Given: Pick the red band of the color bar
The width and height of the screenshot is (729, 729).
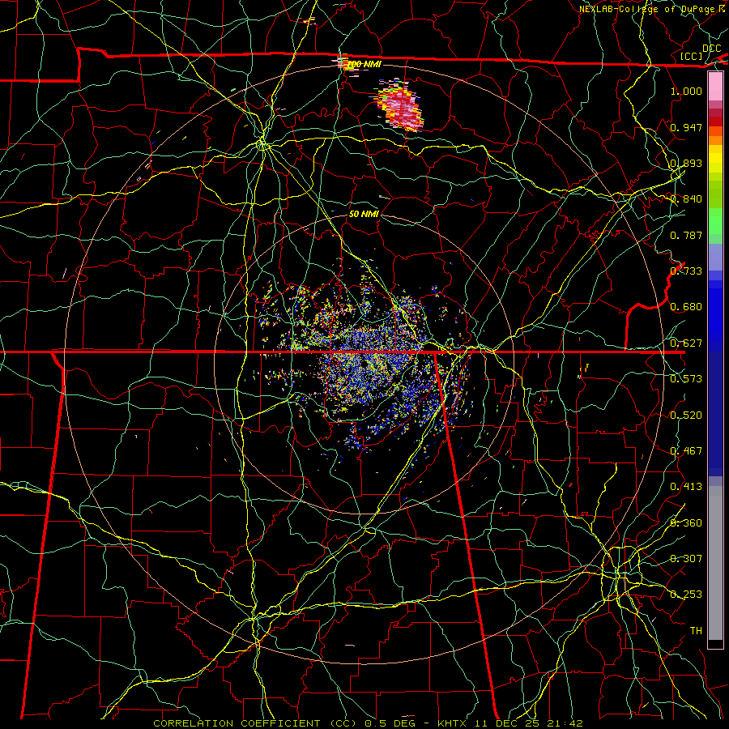Looking at the screenshot, I should 715,122.
